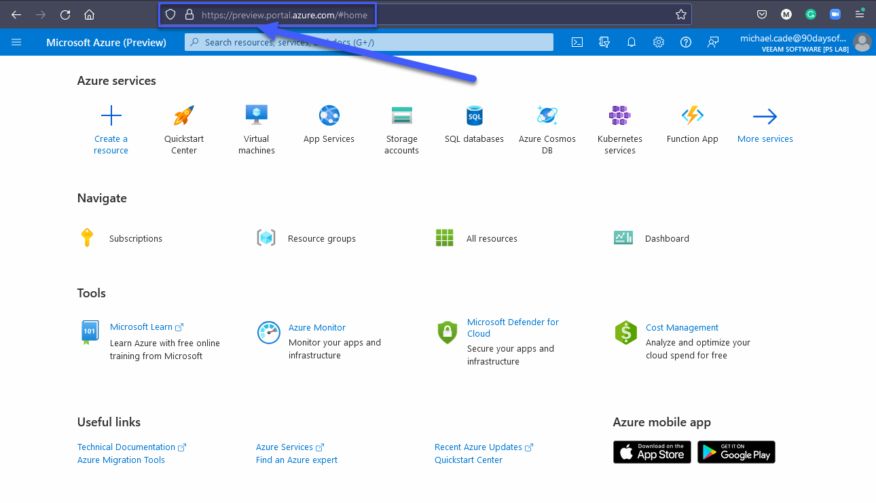876x503 pixels.
Task: Open the browser shield tracking protection toggle
Action: click(170, 14)
